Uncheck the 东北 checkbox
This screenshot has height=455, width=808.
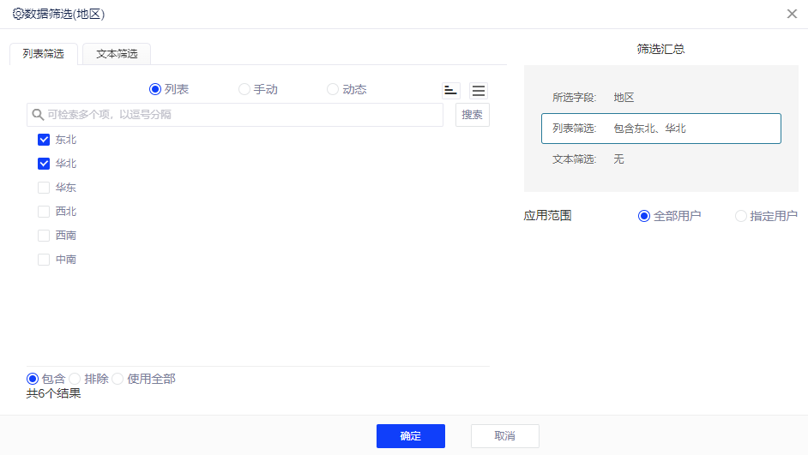(x=44, y=140)
